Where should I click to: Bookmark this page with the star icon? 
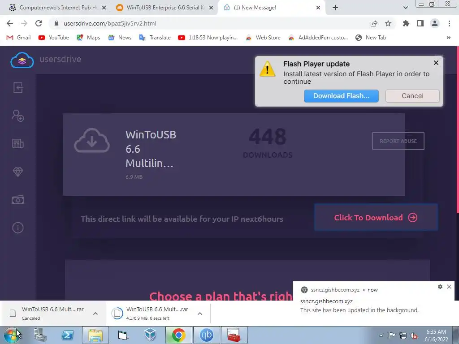tap(388, 23)
